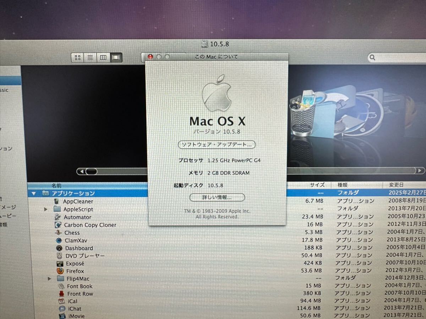Switch Finder to column view
426x319 pixels.
pyautogui.click(x=103, y=57)
